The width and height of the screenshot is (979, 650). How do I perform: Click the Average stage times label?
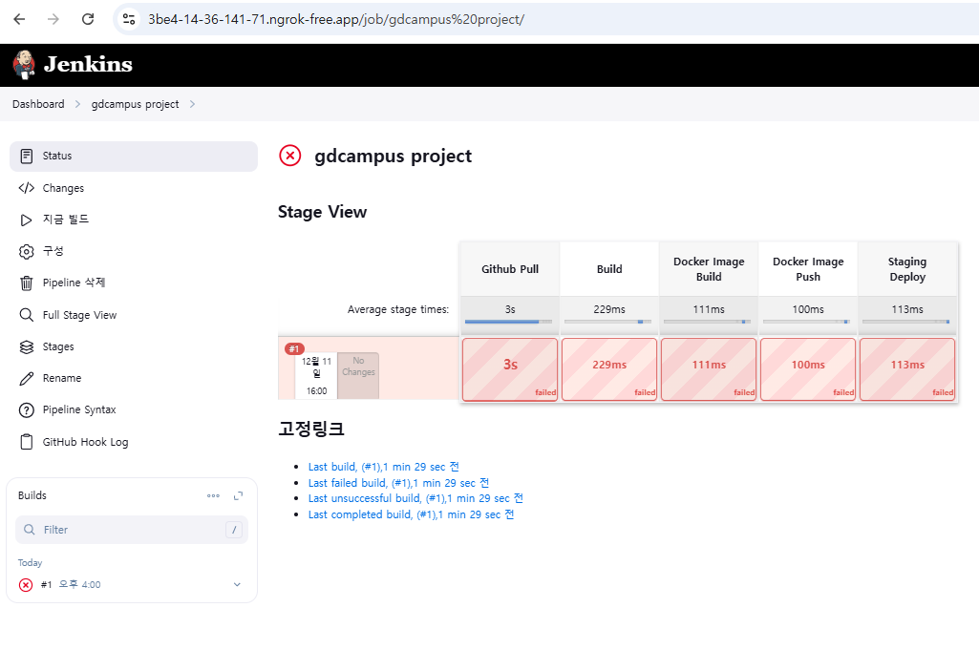point(398,309)
